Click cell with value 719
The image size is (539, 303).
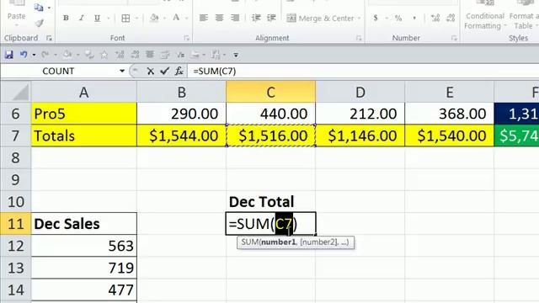click(84, 268)
